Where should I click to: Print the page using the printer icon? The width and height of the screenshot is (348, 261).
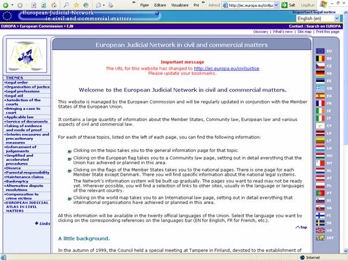click(111, 5)
